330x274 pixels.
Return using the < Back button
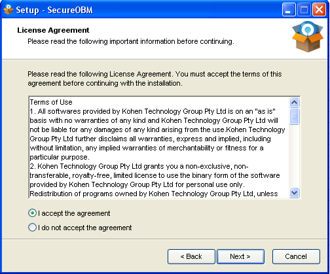point(191,256)
